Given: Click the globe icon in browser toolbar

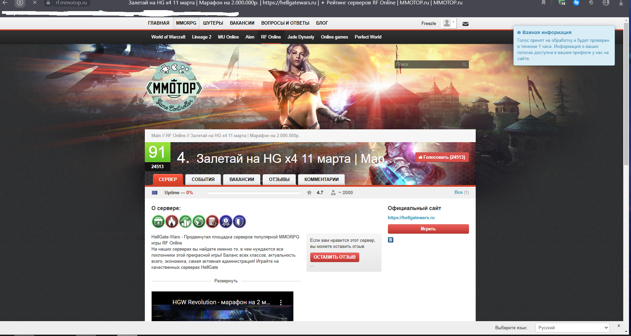Looking at the screenshot, I should point(606,3).
